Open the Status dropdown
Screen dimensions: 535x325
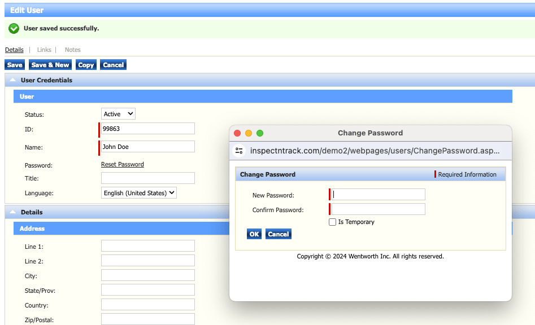click(x=118, y=113)
